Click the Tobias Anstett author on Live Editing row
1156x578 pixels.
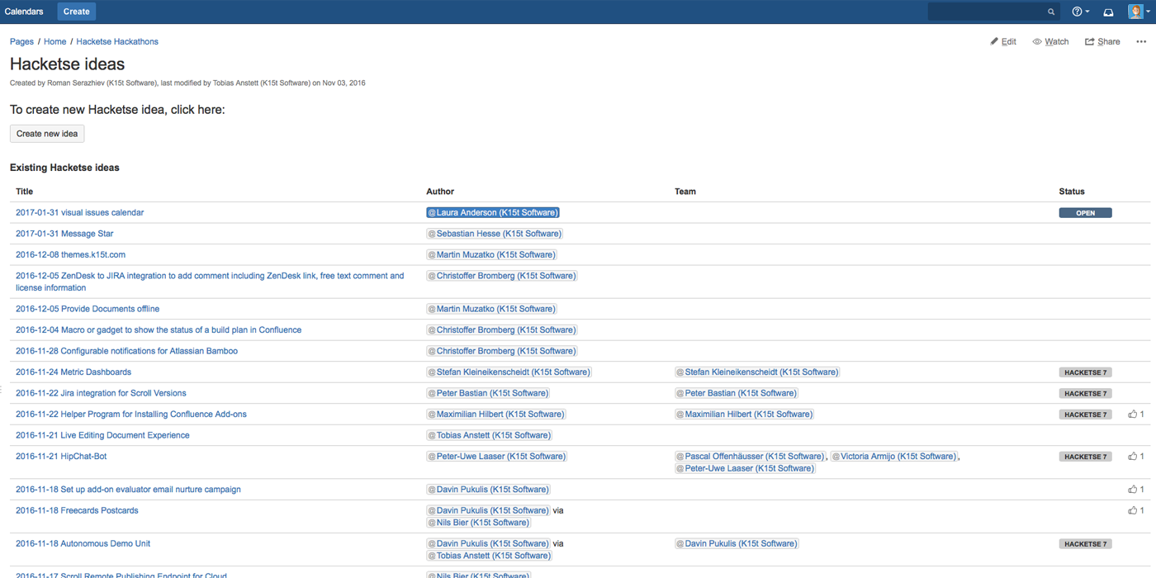[489, 435]
